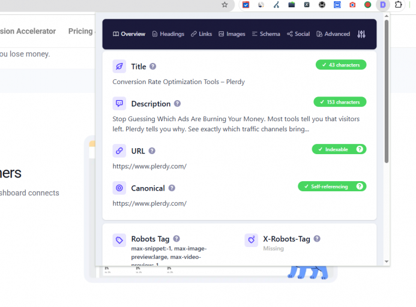This screenshot has height=307, width=416.
Task: Click question mark inside Indexable badge
Action: coord(360,149)
